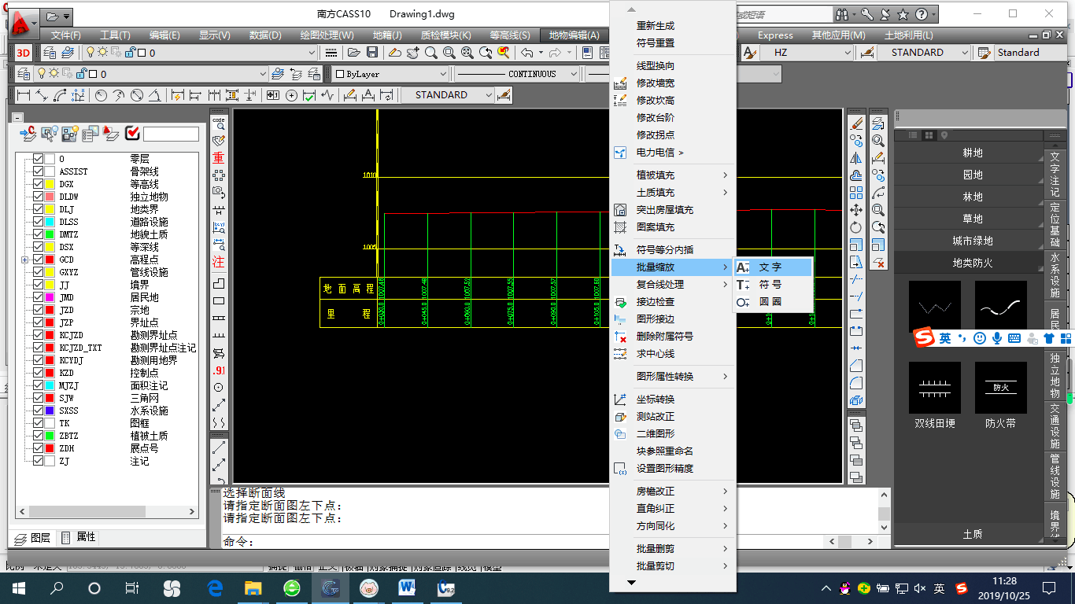Click the microphone icon on the IME bar

pyautogui.click(x=997, y=338)
